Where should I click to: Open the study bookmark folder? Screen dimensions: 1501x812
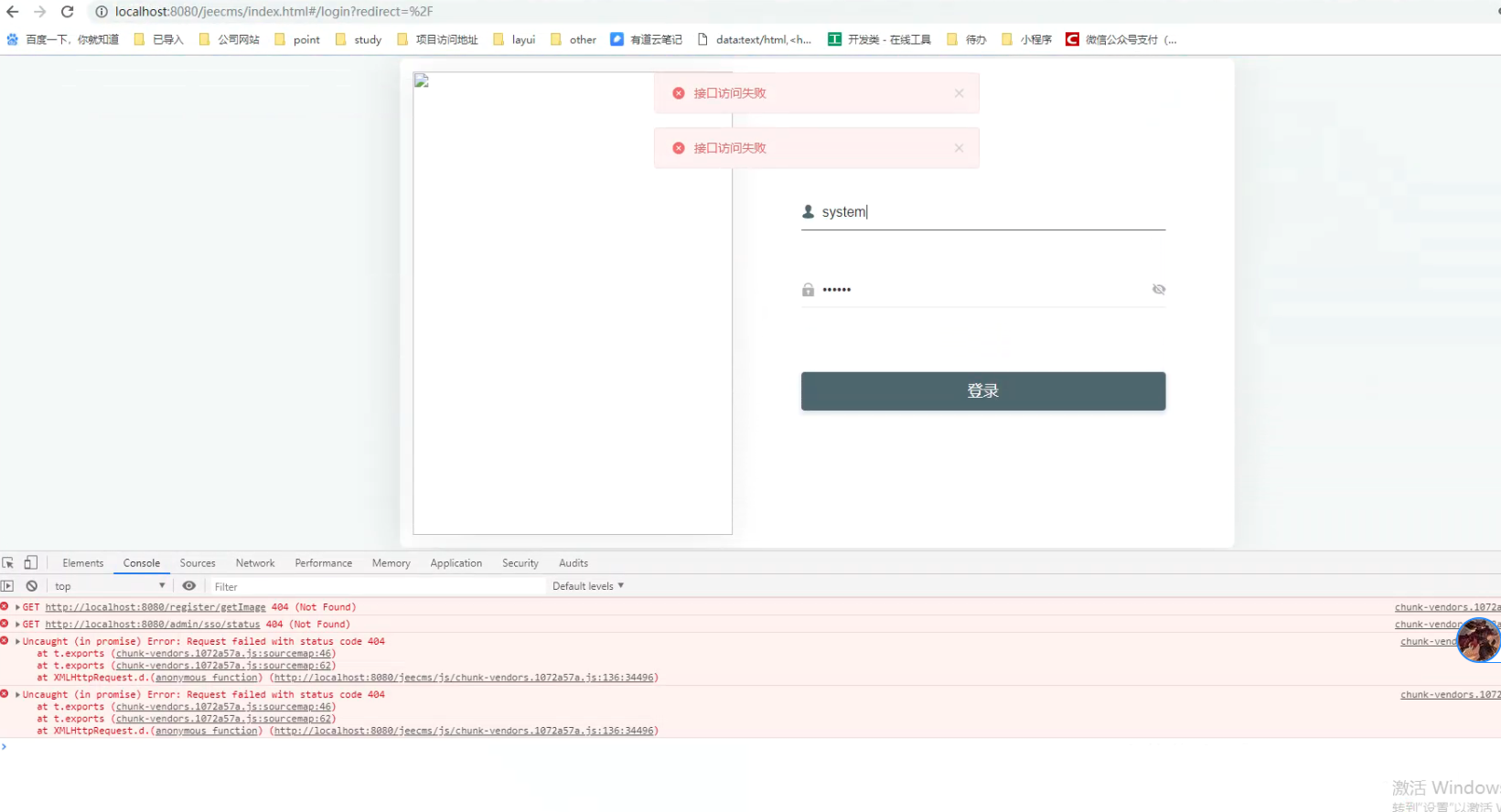[359, 39]
